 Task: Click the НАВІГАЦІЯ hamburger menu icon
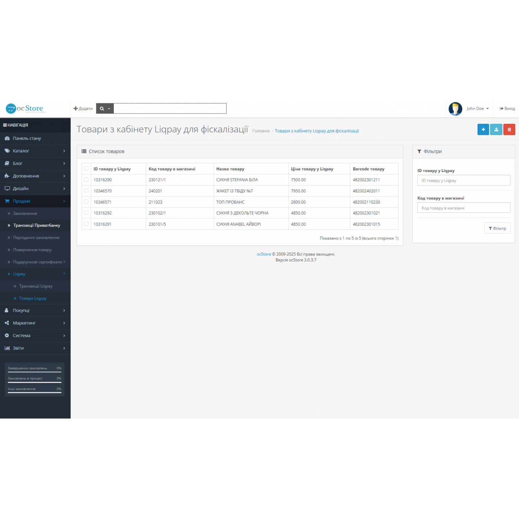[5, 125]
